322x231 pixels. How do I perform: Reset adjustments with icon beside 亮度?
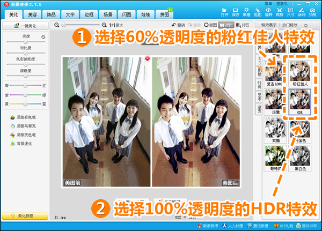click(x=43, y=37)
